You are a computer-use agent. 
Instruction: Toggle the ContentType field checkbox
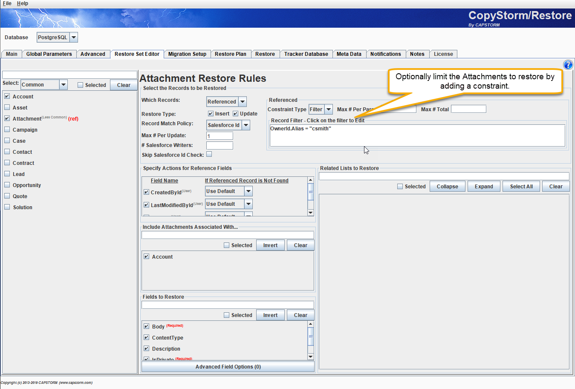coord(146,337)
